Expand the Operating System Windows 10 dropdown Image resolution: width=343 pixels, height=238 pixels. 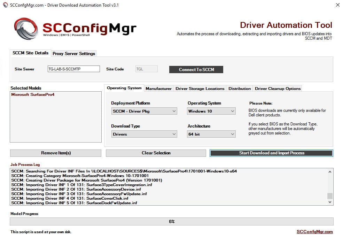coord(211,111)
